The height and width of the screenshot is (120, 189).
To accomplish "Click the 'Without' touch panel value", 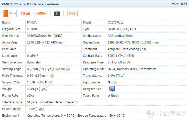I will tap(113, 96).
